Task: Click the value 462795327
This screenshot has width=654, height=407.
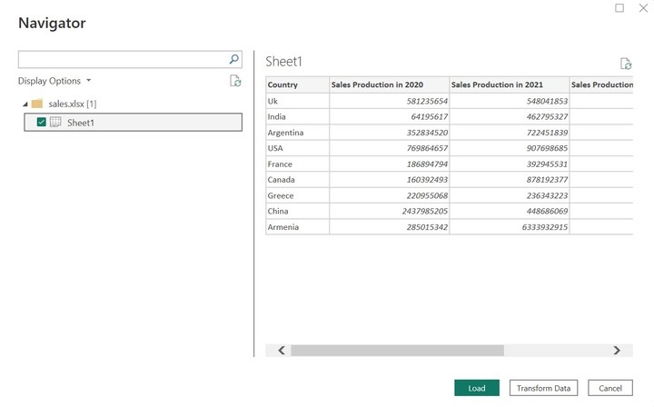Action: point(547,117)
